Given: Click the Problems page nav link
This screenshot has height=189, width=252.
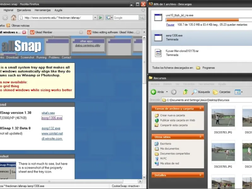Looking at the screenshot, I should tap(54, 57).
